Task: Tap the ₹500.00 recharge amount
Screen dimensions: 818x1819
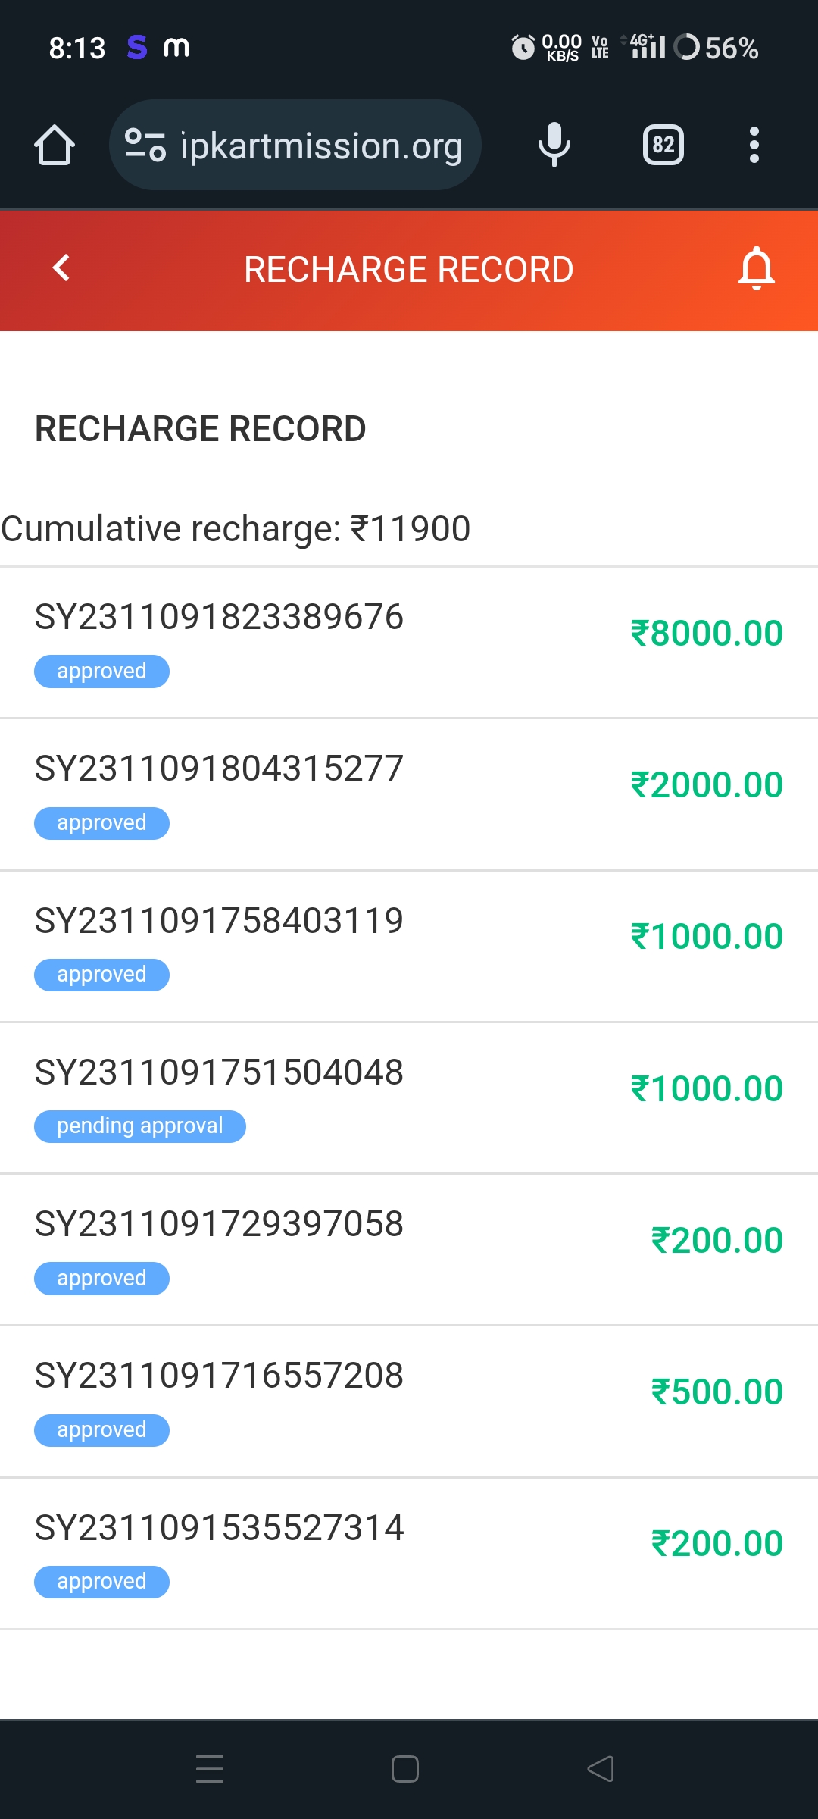Action: tap(717, 1392)
